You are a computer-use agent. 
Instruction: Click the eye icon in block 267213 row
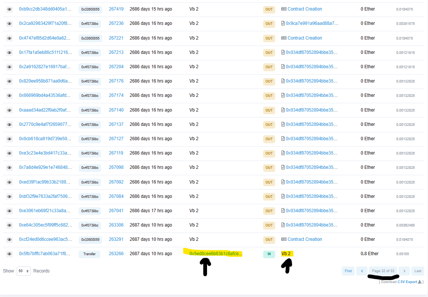click(9, 52)
